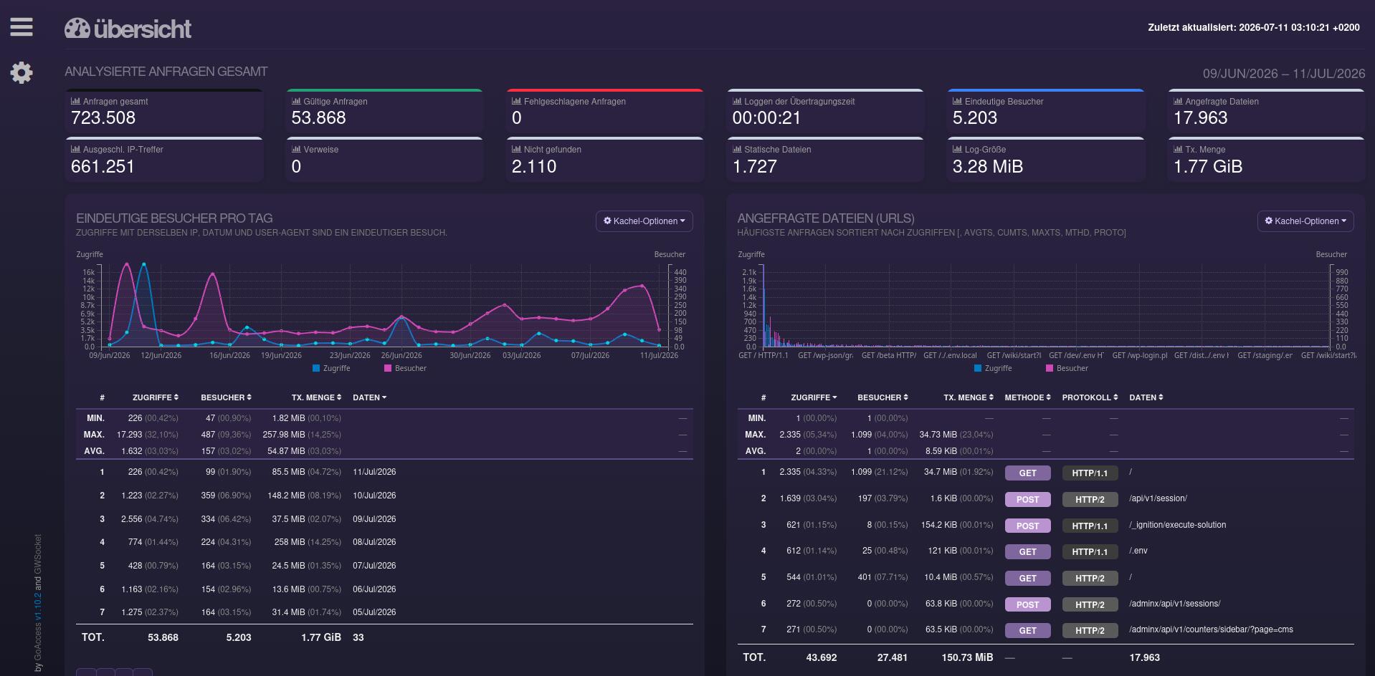Image resolution: width=1375 pixels, height=676 pixels.
Task: Open the settings gear icon
Action: [22, 72]
